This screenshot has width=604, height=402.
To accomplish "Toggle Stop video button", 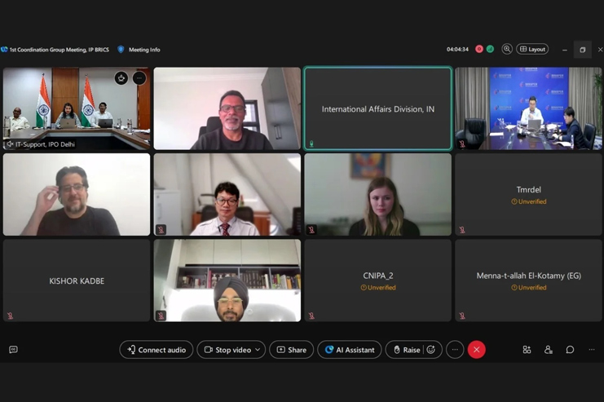I will [227, 350].
